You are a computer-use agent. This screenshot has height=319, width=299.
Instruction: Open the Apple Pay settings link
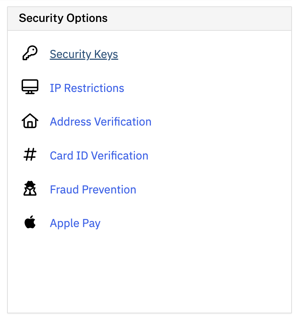click(75, 224)
